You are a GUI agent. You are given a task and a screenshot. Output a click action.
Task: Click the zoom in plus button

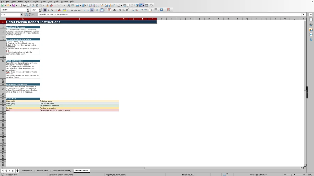point(304,175)
